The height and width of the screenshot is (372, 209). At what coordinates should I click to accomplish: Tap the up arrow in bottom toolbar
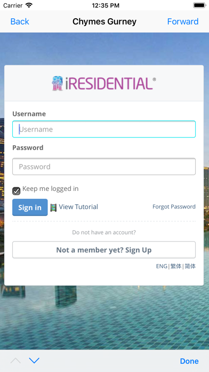click(15, 361)
